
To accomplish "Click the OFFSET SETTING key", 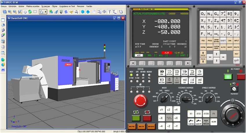I will [216, 41].
